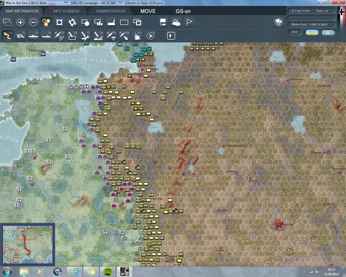Select F5 air recon mode
The height and width of the screenshot is (277, 346).
pos(59,36)
